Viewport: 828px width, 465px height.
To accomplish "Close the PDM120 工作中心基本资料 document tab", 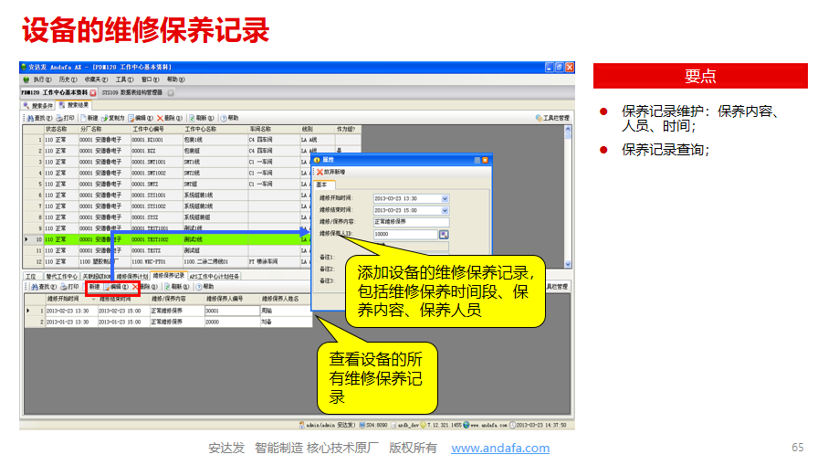I will pos(93,93).
